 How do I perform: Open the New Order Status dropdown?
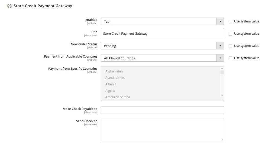(162, 46)
